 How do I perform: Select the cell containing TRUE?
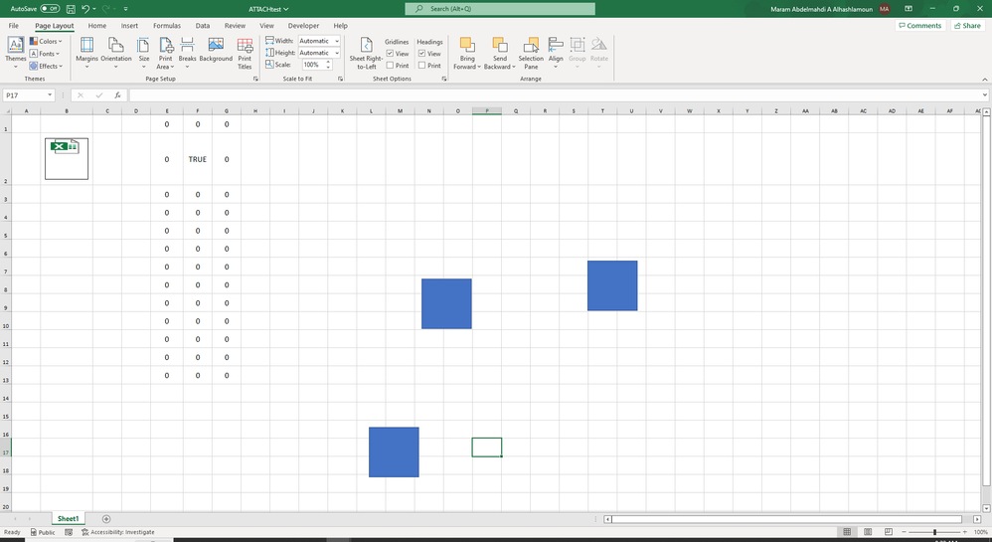click(198, 159)
